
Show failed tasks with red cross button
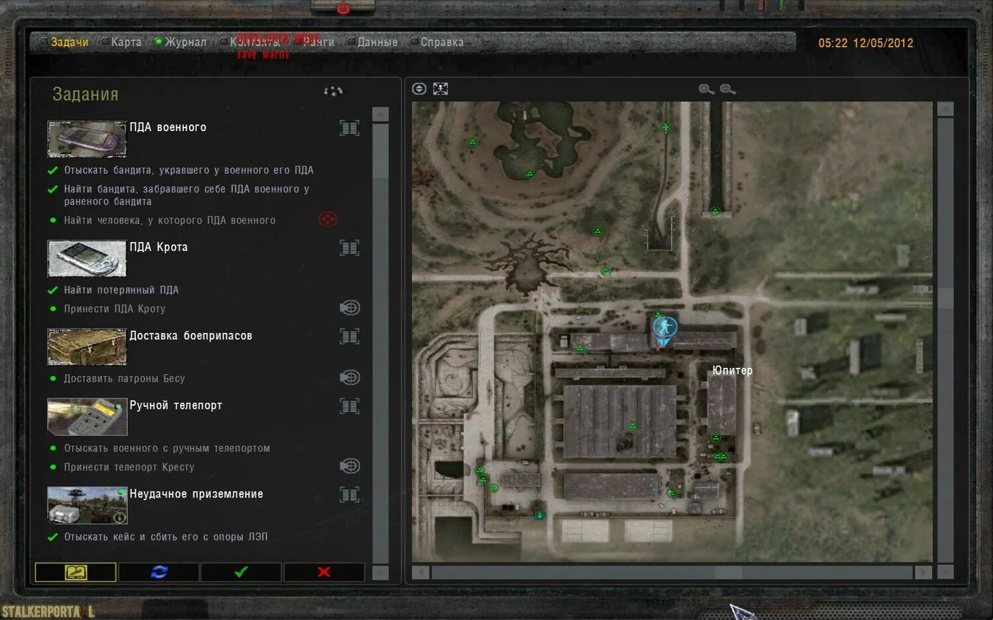pyautogui.click(x=324, y=572)
